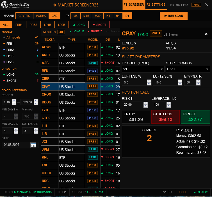Screen dimensions: 212x197
Task: Click the RUN SCAN button
Action: (174, 16)
